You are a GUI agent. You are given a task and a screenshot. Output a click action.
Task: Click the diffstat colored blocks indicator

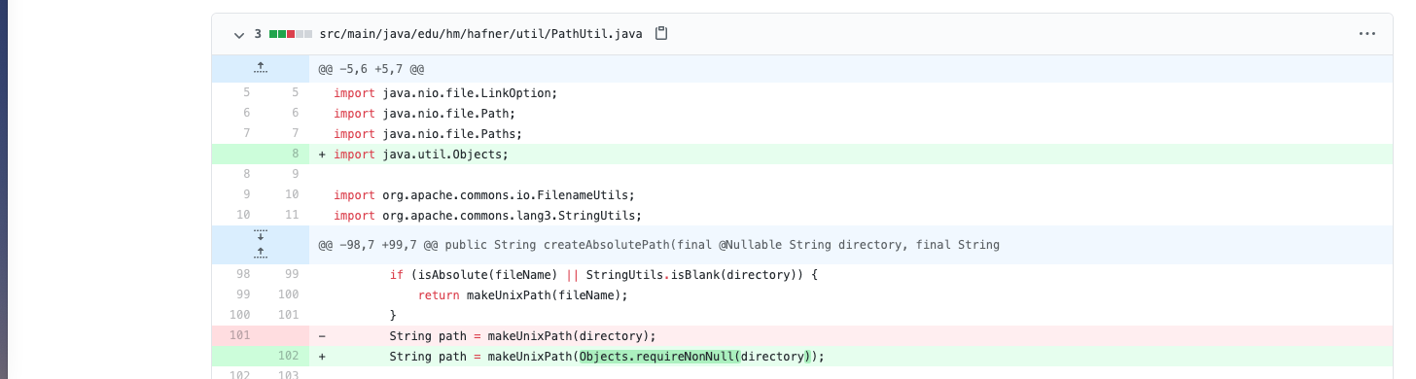tap(291, 34)
